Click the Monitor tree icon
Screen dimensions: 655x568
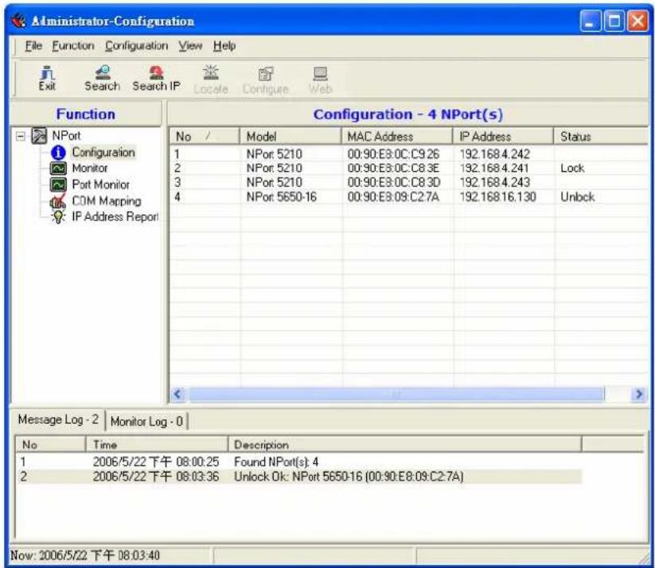tap(58, 169)
